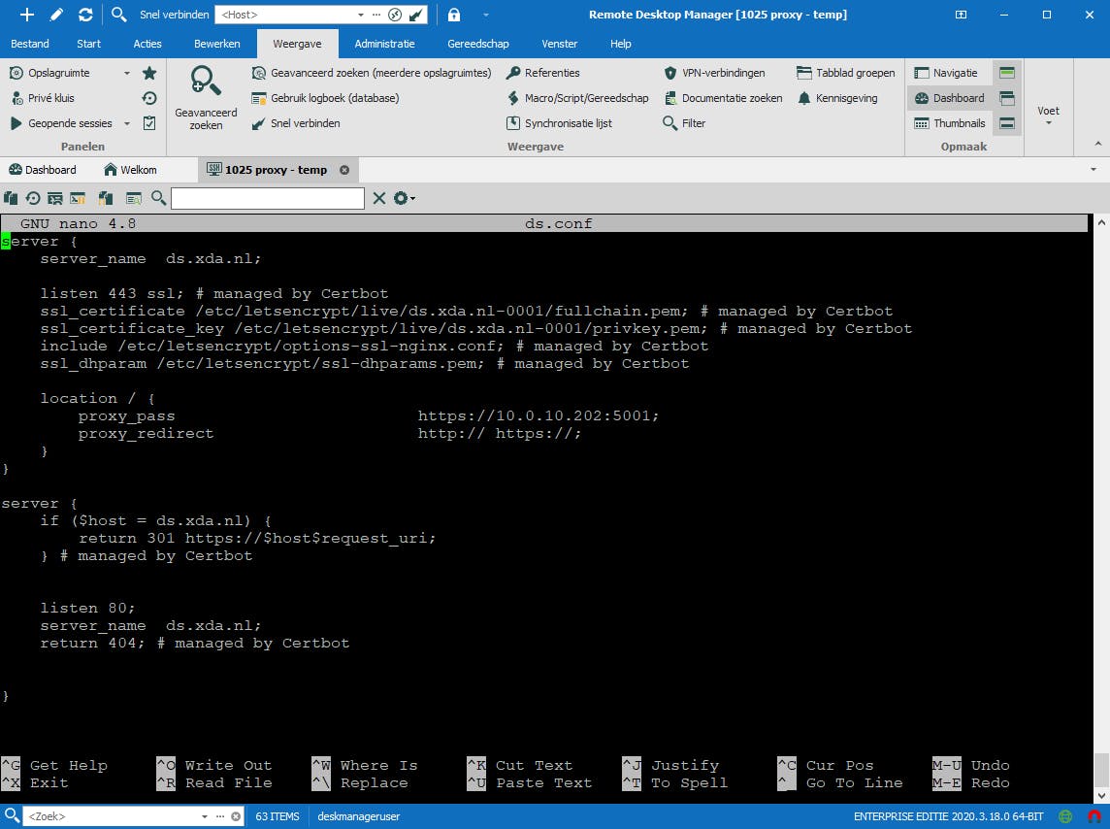This screenshot has height=829, width=1110.
Task: Toggle Thumbnails view option
Action: (x=949, y=123)
